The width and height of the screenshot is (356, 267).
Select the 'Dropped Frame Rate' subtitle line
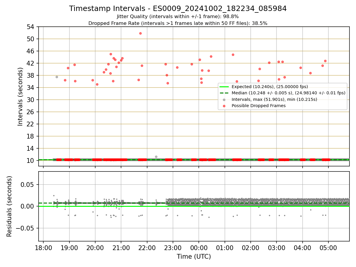(x=178, y=23)
